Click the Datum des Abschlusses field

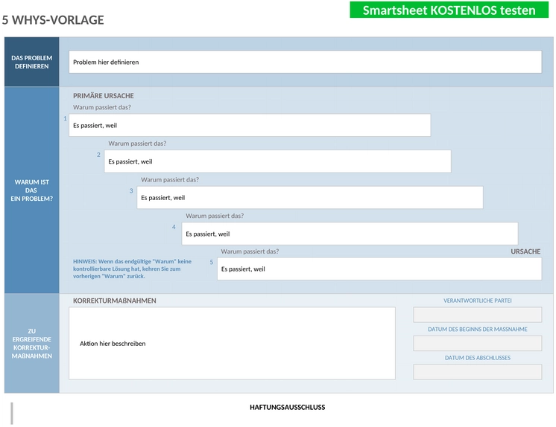point(477,372)
